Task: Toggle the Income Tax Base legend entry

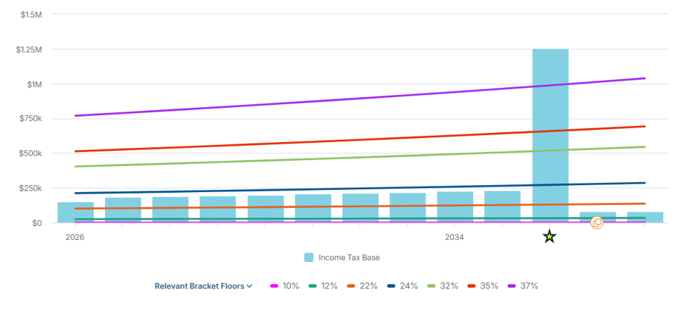Action: click(342, 258)
